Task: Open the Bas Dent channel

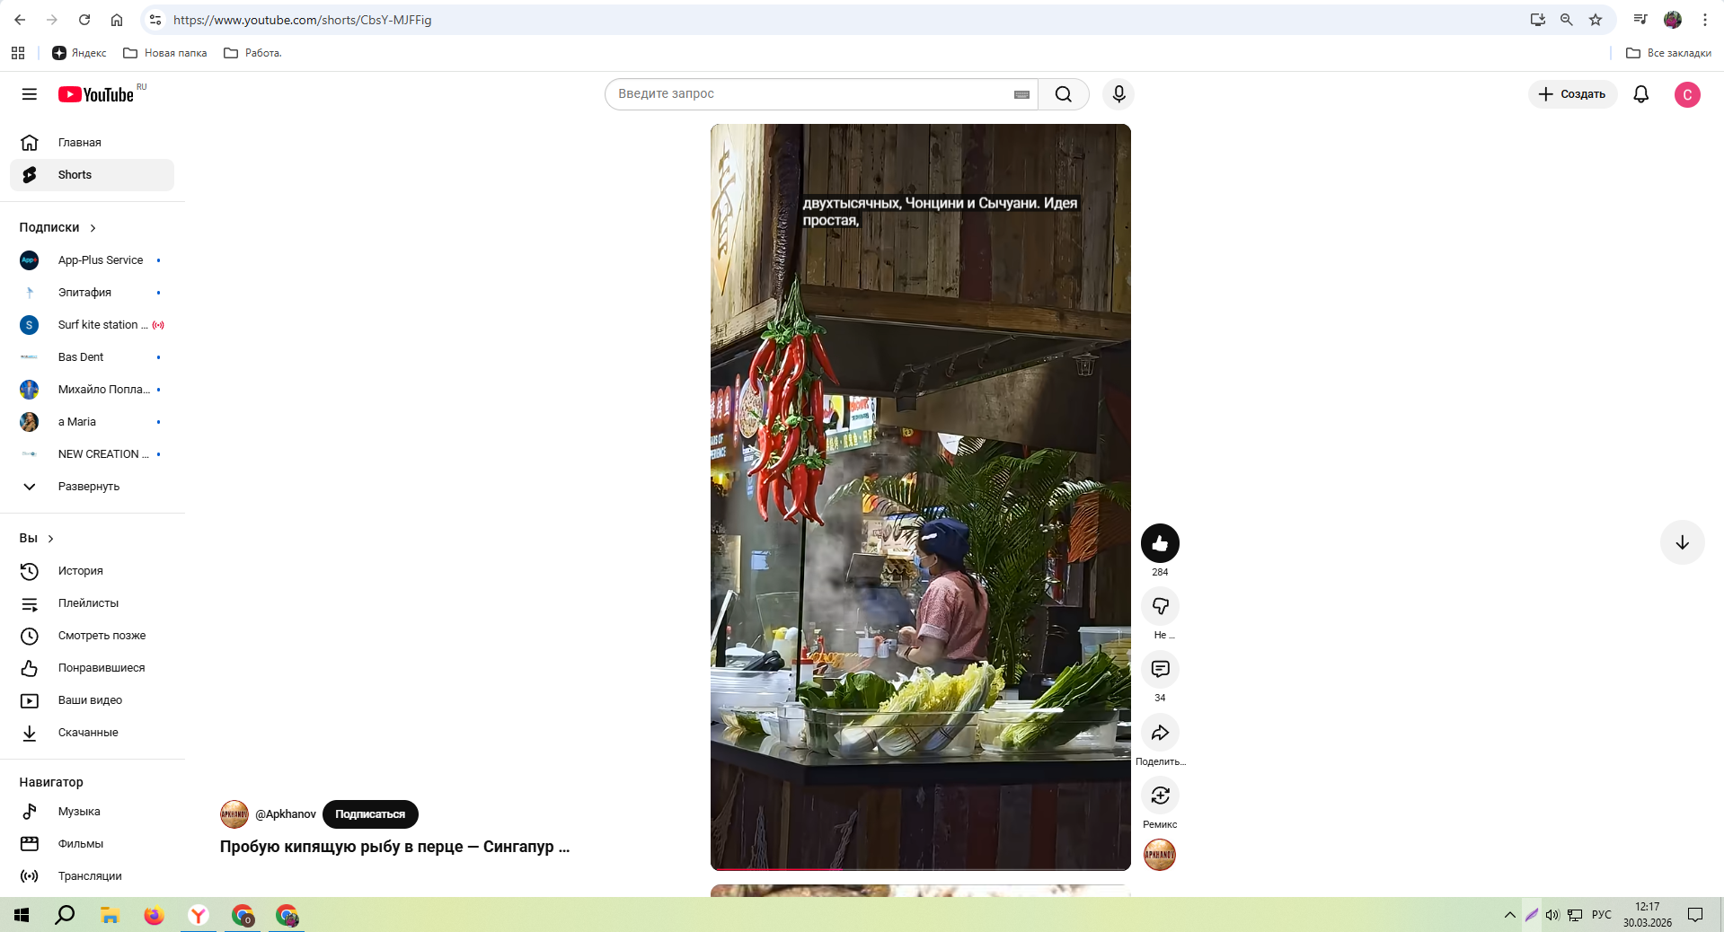Action: [92, 357]
